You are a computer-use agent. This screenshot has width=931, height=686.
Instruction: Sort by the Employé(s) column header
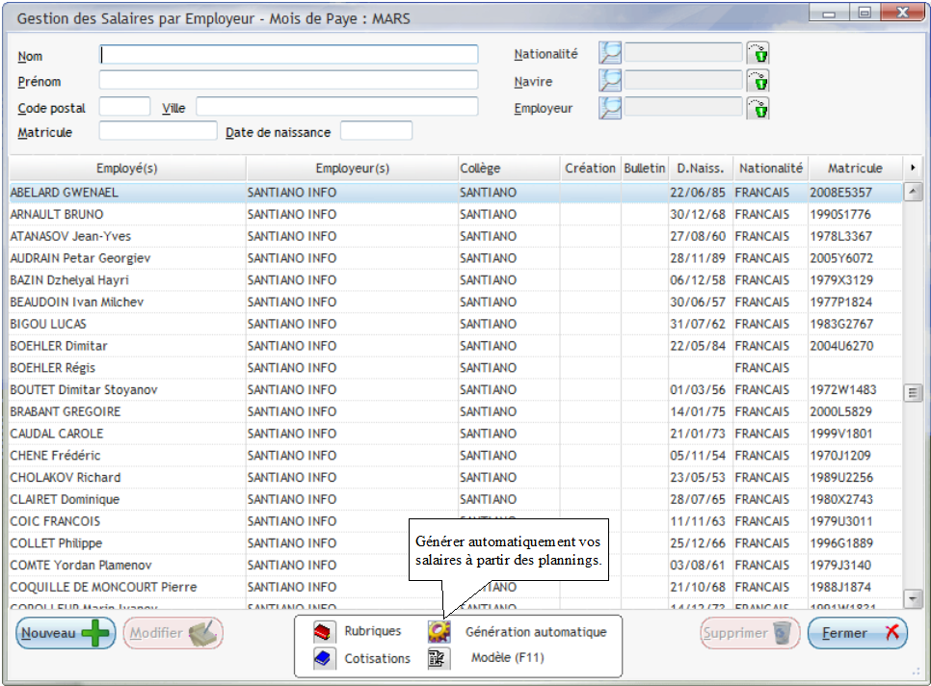click(127, 169)
